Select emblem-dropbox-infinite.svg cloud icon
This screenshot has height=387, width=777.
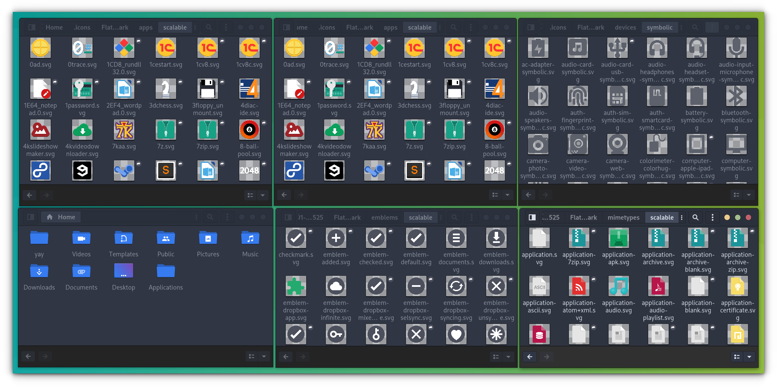336,286
